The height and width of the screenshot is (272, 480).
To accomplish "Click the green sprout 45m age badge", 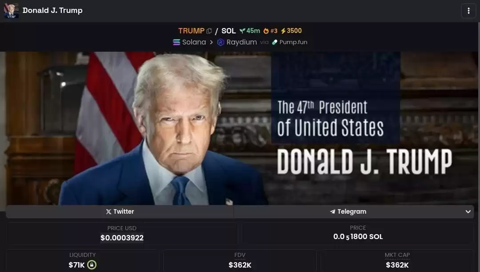I will pos(249,31).
